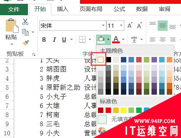Click the Cut scissors icon
Image resolution: width=181 pixels, height=138 pixels.
25,22
